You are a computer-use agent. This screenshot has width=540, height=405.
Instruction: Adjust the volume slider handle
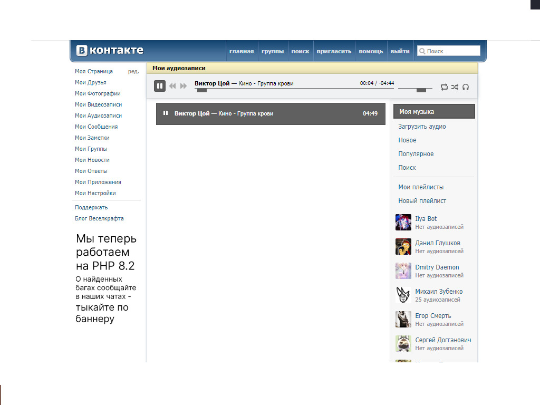pyautogui.click(x=421, y=90)
